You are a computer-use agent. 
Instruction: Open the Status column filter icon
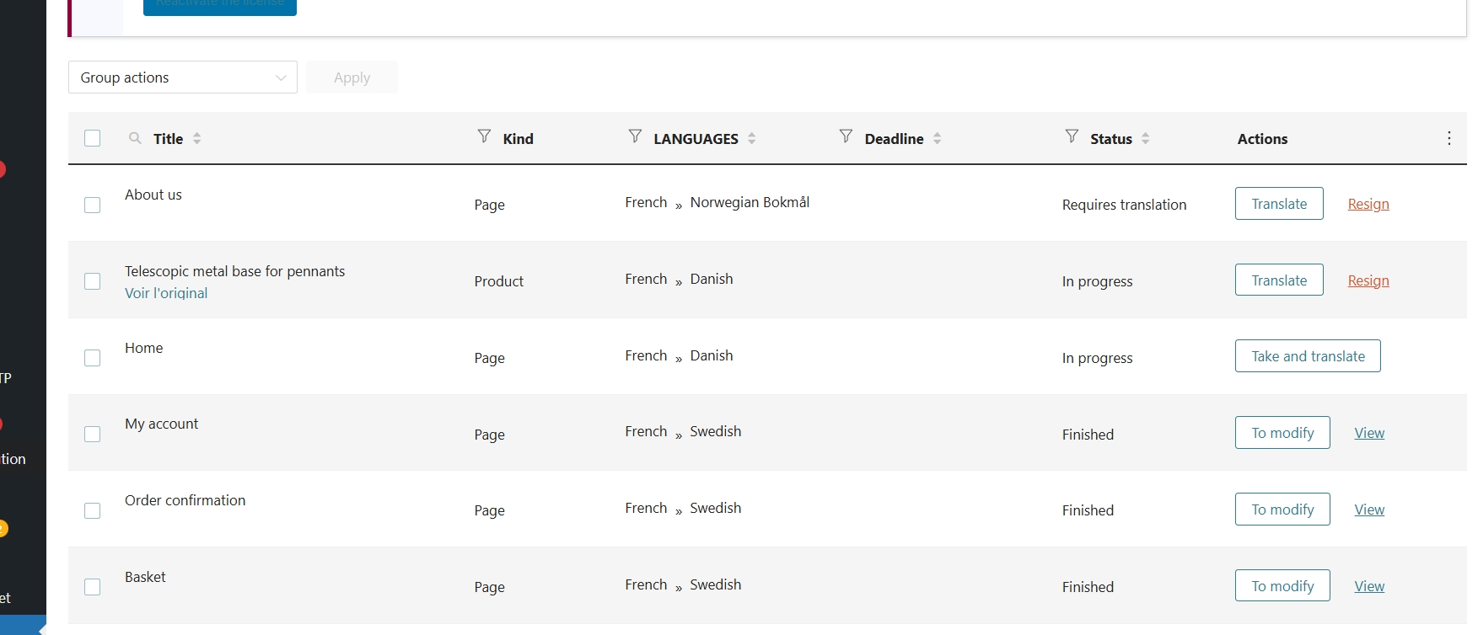[1072, 136]
